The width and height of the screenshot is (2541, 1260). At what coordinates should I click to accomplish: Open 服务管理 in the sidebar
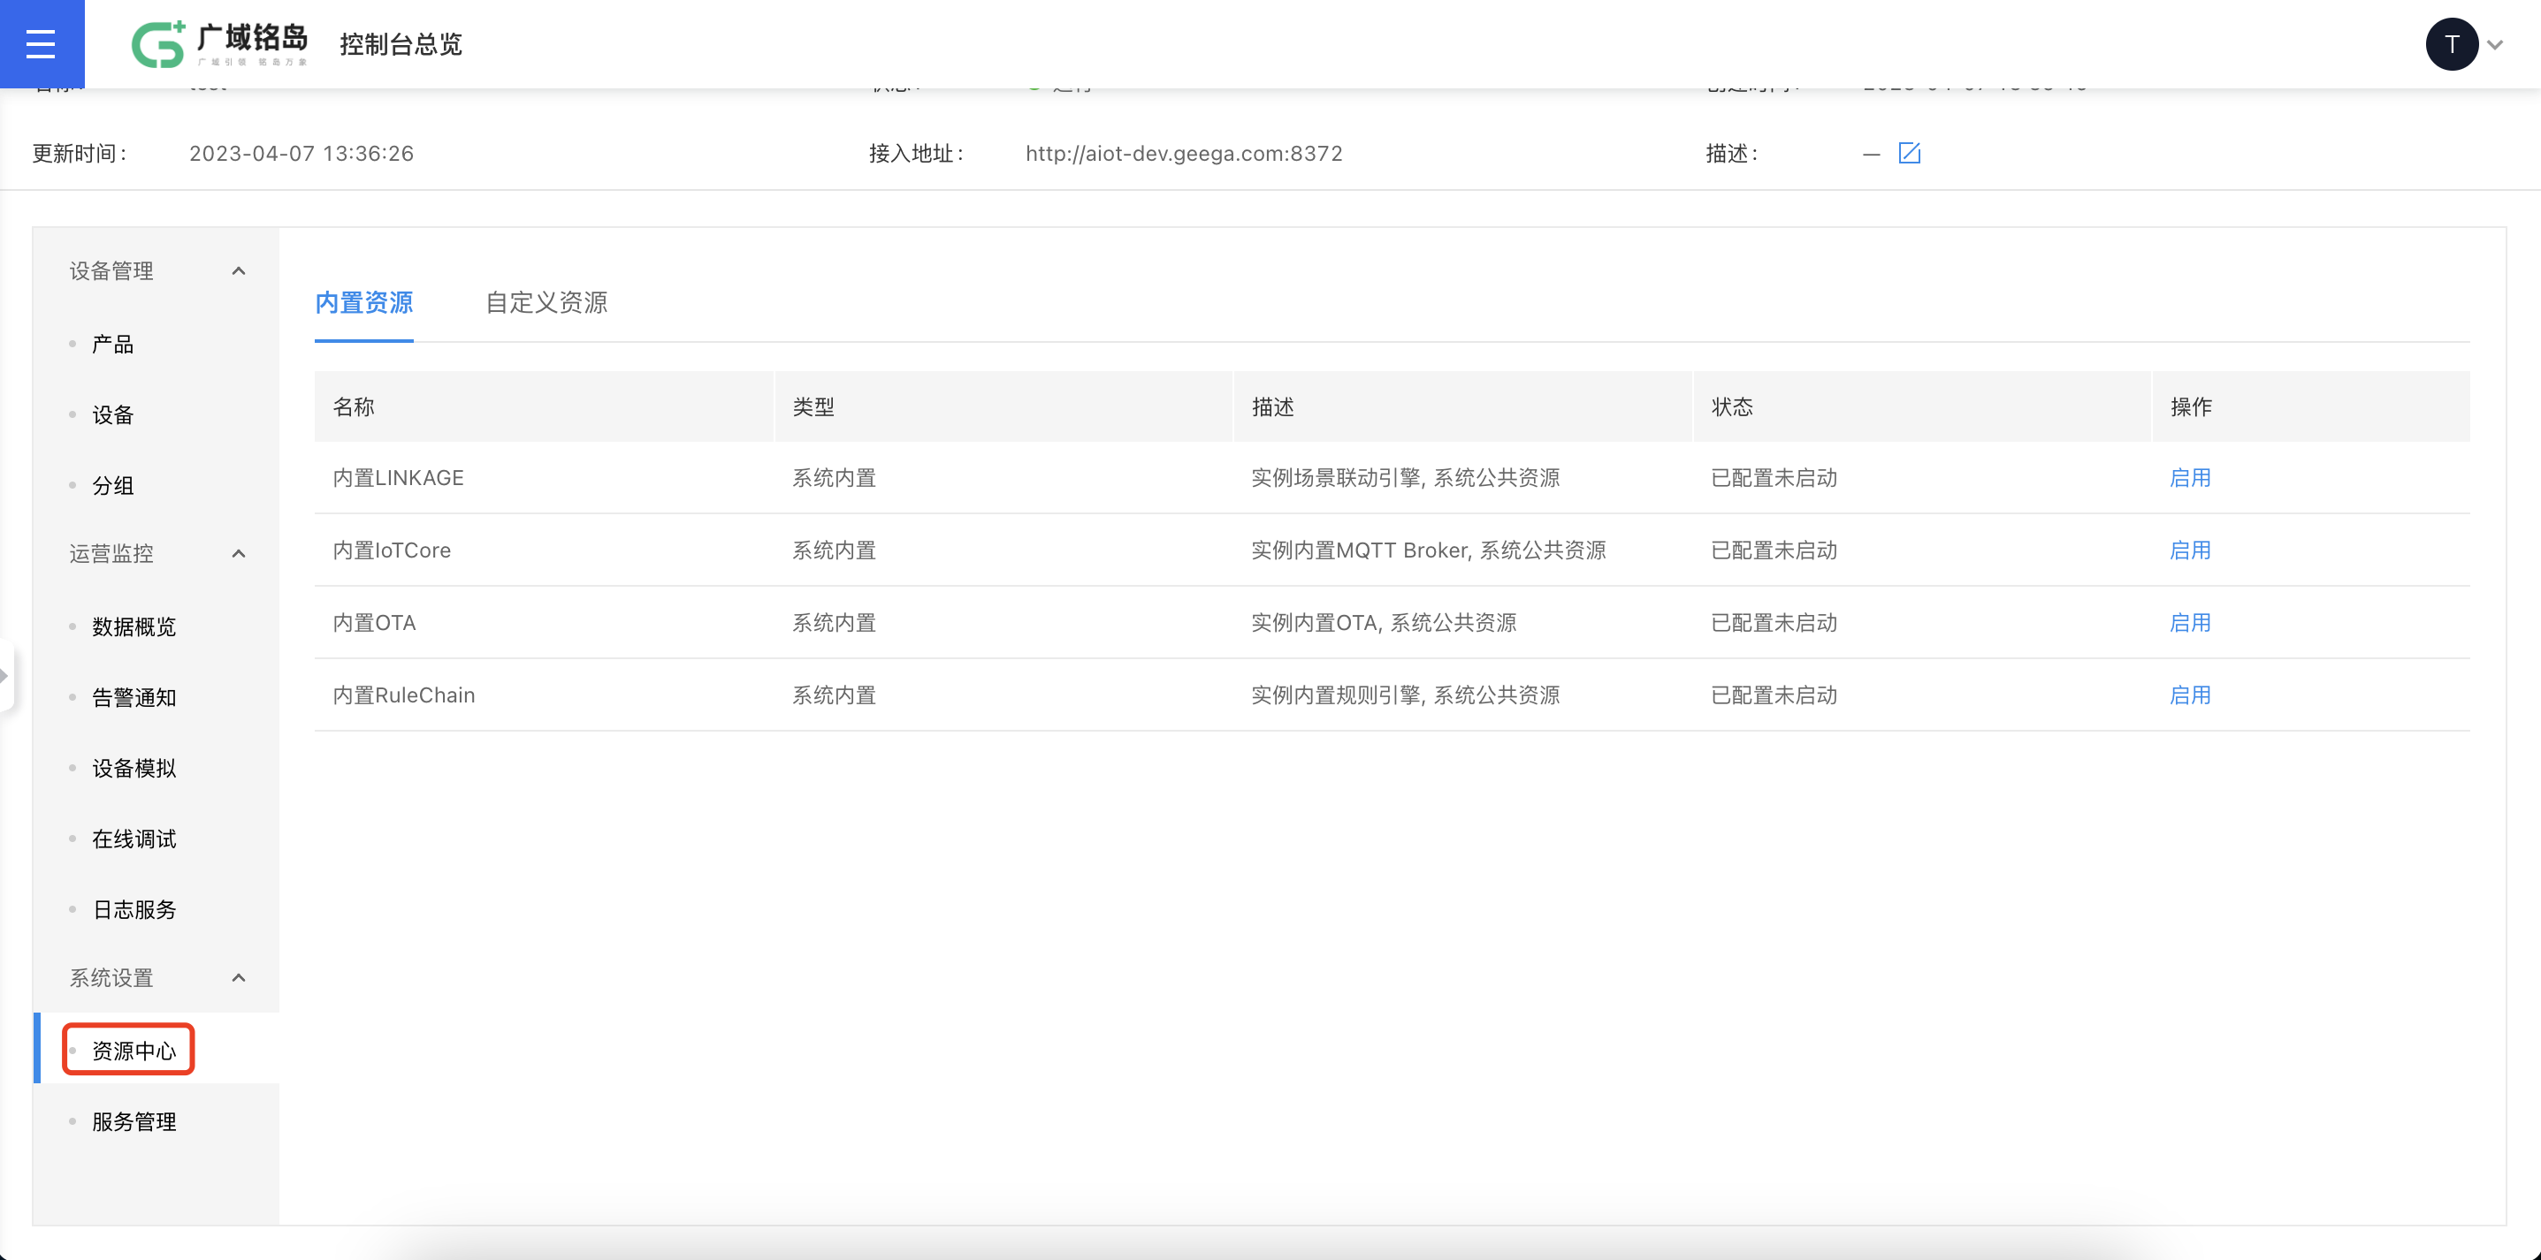point(134,1122)
